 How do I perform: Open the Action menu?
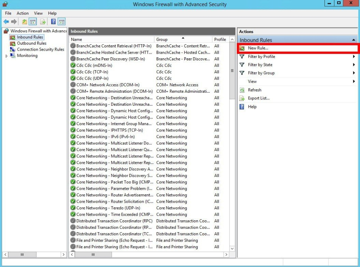click(x=22, y=13)
